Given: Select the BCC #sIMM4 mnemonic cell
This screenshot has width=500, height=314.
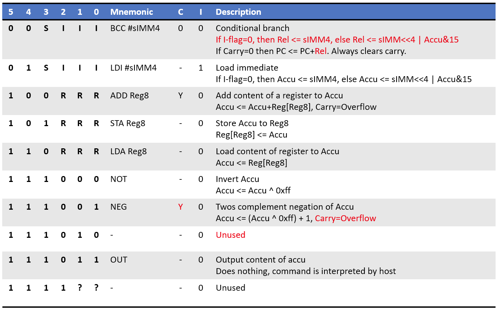Looking at the screenshot, I should click(x=135, y=28).
